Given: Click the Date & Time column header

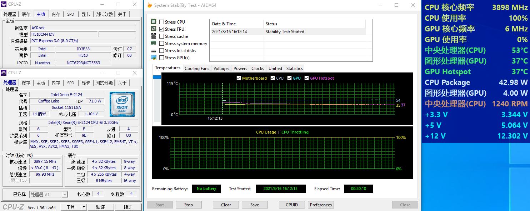Looking at the screenshot, I should coord(236,24).
